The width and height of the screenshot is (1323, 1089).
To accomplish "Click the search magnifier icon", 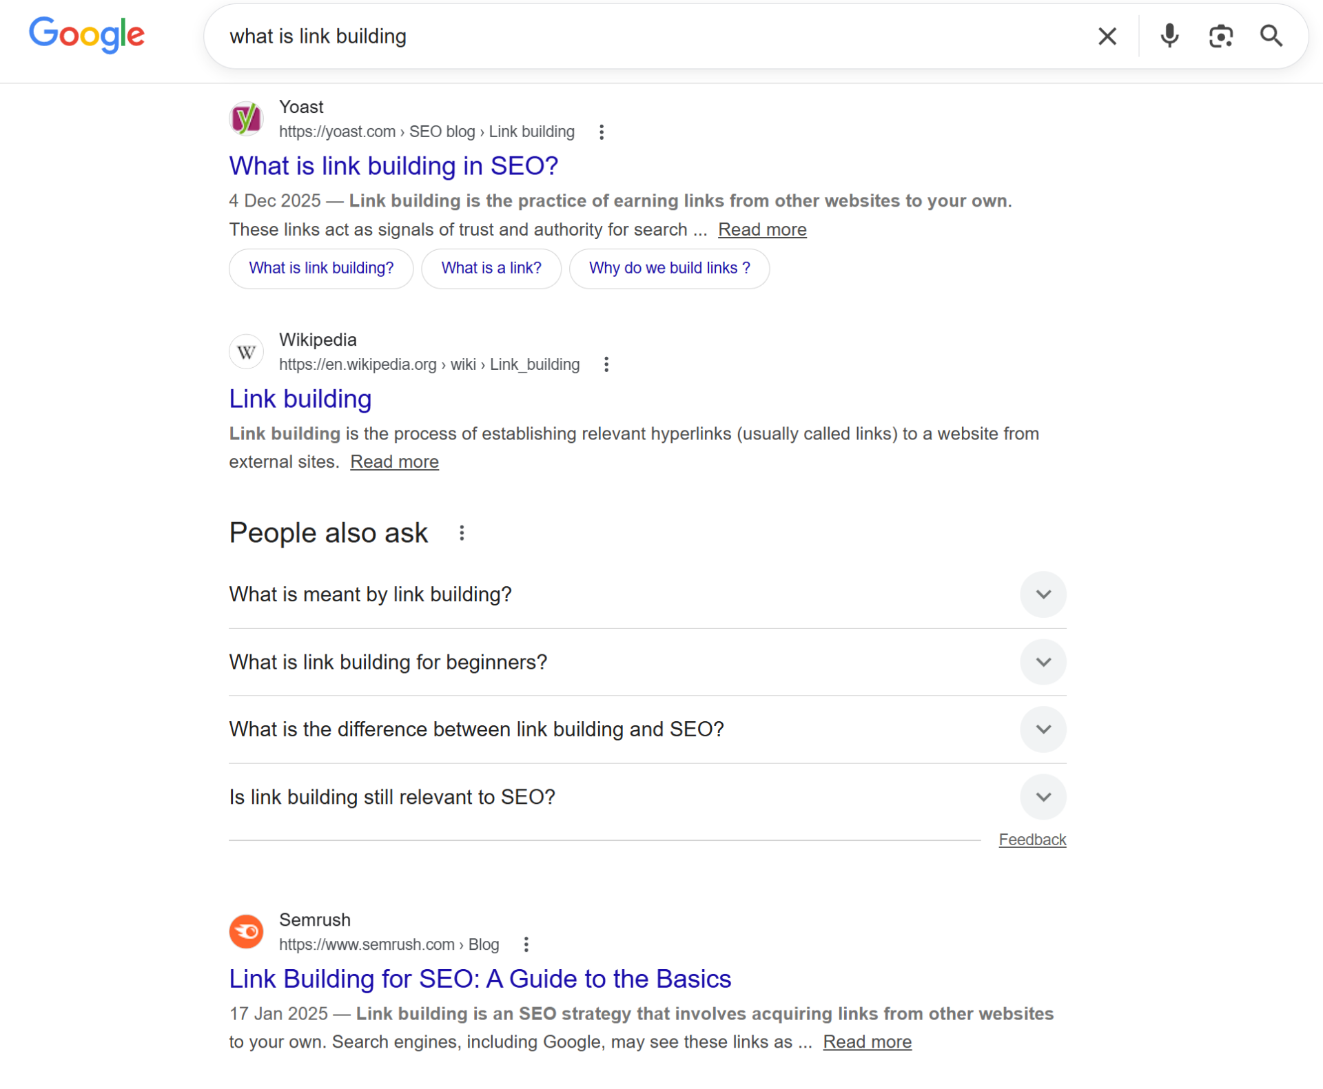I will 1271,36.
